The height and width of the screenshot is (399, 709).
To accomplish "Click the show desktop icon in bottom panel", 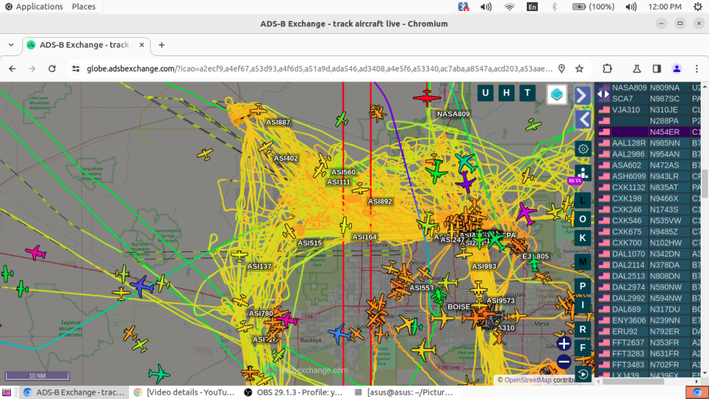I will click(6, 392).
